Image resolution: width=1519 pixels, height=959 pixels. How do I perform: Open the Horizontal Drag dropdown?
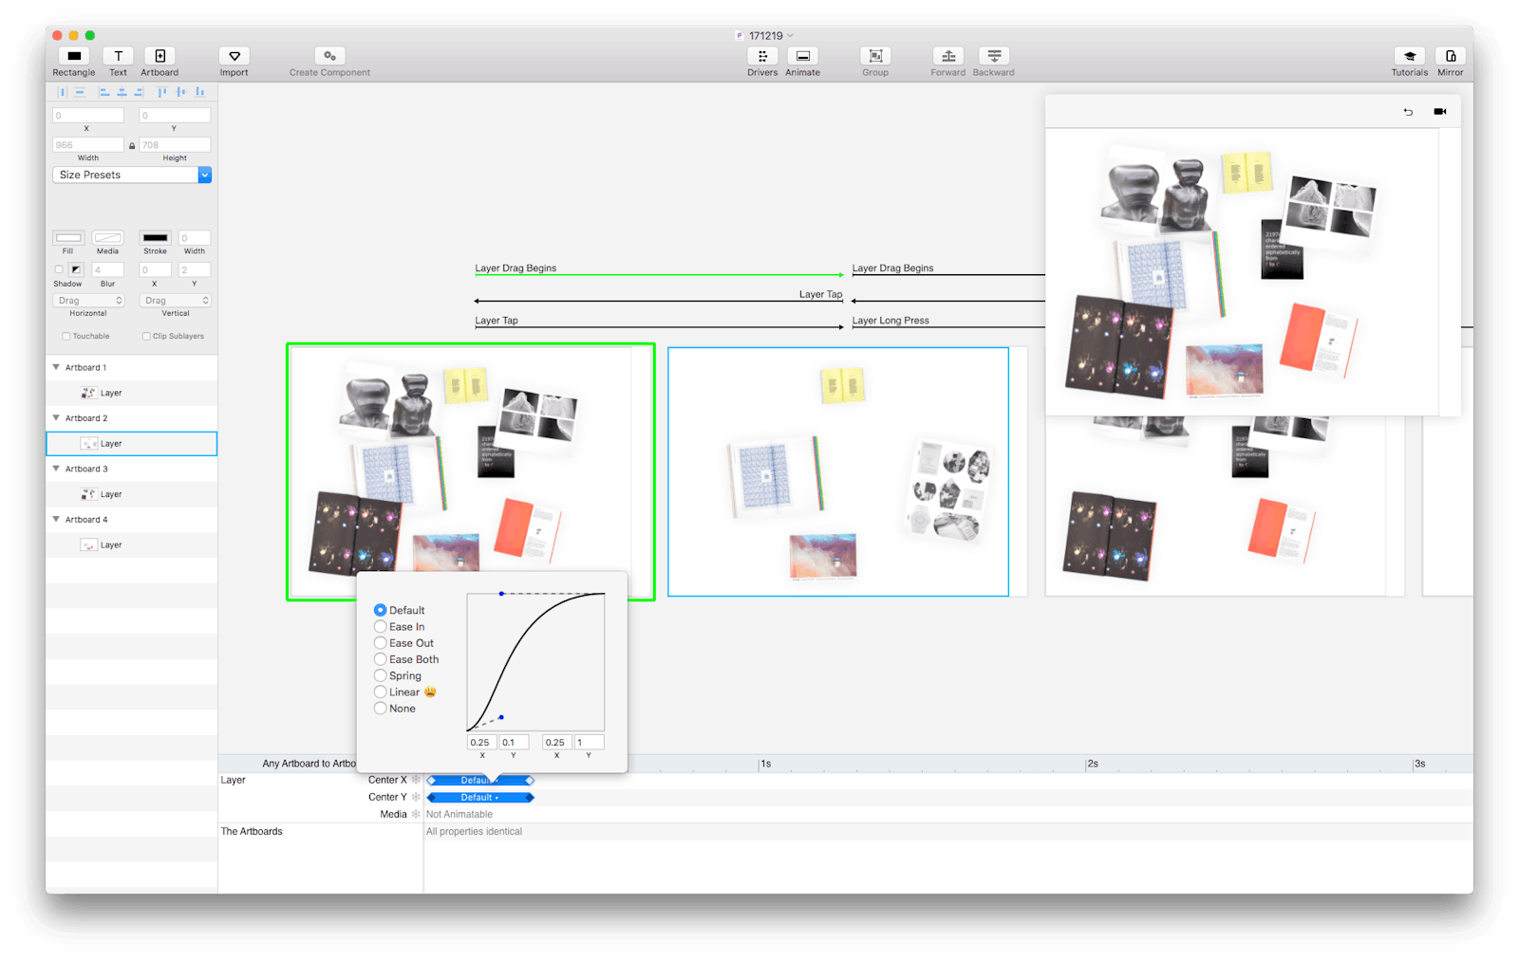tap(89, 301)
